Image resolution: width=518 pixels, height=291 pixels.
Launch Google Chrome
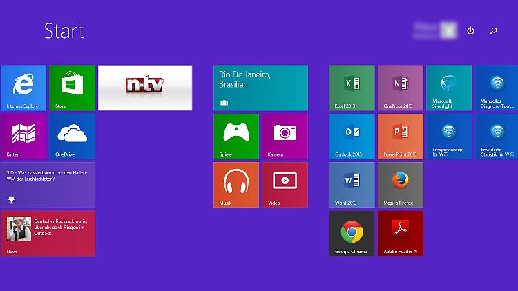pyautogui.click(x=352, y=233)
